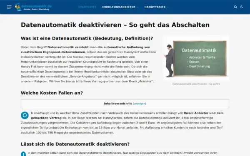Click the heading 'Was ist eine Datenautomatik'
Image resolution: width=250 pixels, height=156 pixels.
pos(87,38)
